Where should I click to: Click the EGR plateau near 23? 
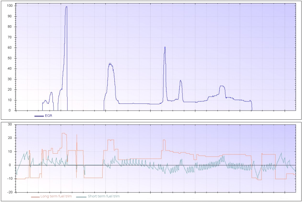coord(222,86)
